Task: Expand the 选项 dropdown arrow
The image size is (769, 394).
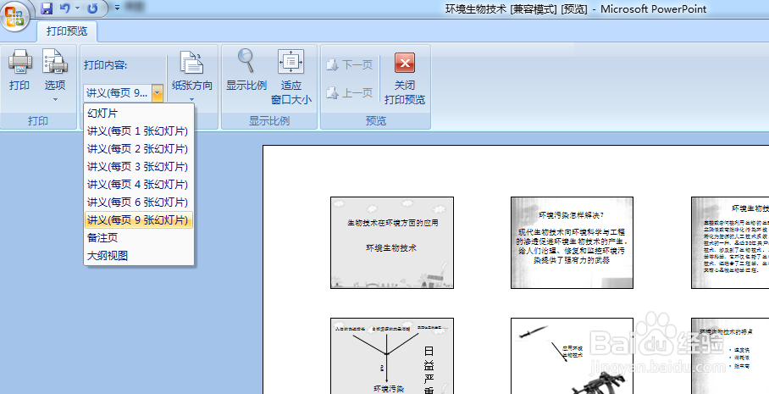Action: coord(55,100)
